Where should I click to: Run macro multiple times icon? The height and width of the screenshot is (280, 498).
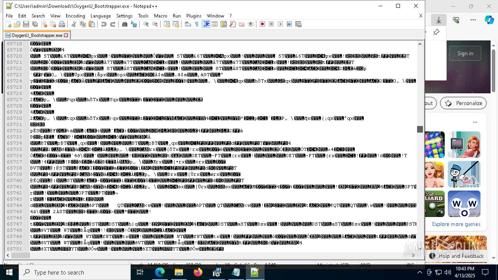289,24
